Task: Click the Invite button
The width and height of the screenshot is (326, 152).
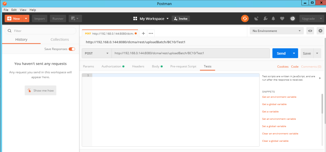Action: [x=181, y=18]
